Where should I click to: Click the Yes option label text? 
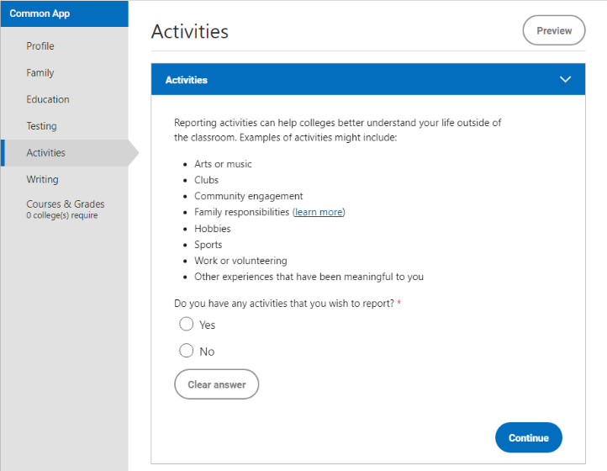point(207,325)
